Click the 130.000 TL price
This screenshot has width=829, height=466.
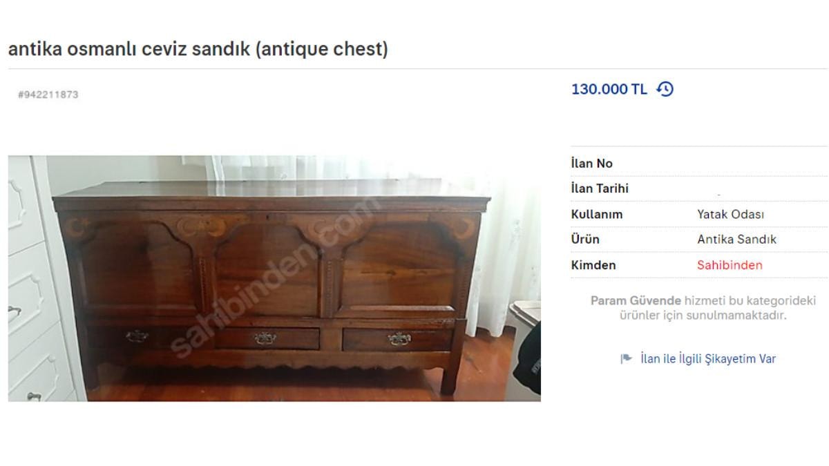point(609,89)
